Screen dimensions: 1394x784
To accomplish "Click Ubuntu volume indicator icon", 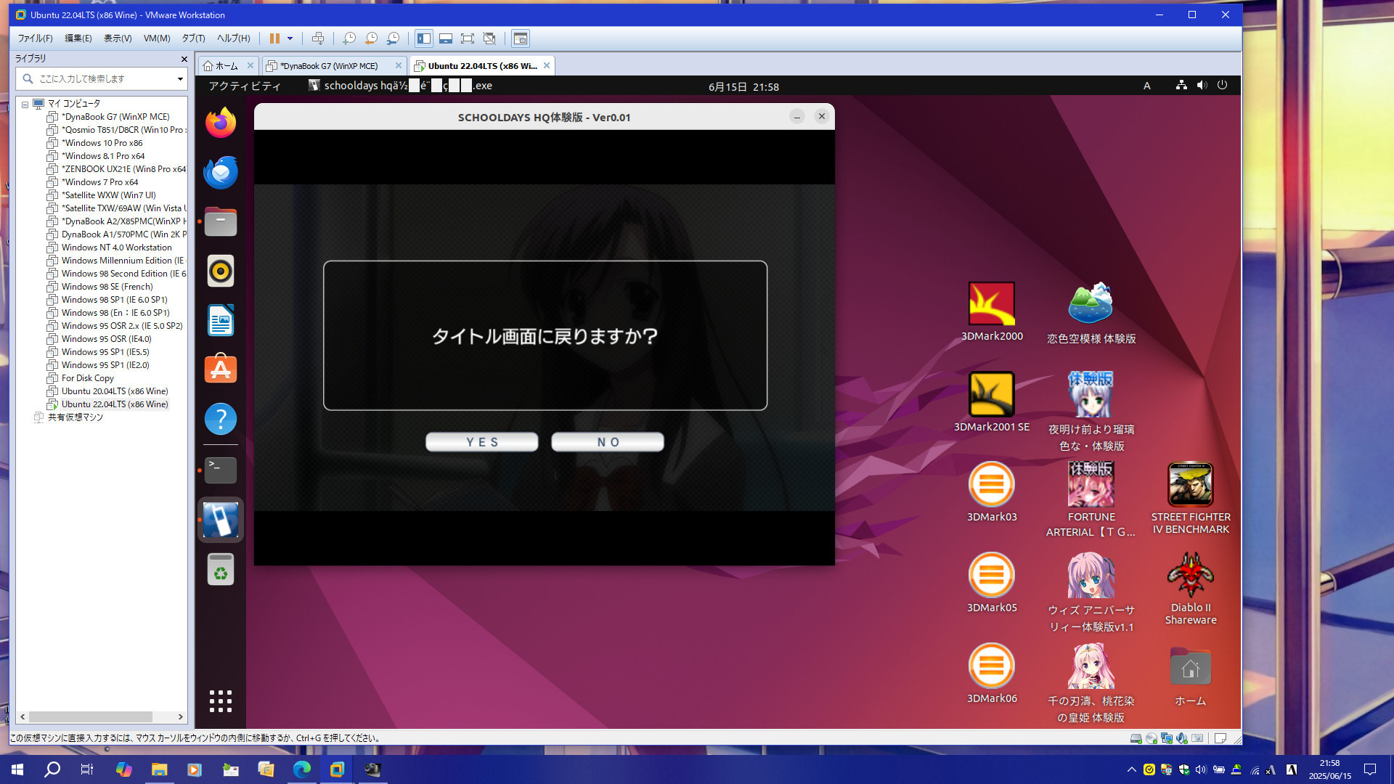I will 1202,86.
